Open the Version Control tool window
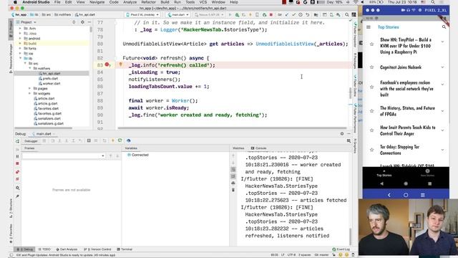This screenshot has height=258, width=458. (97, 249)
